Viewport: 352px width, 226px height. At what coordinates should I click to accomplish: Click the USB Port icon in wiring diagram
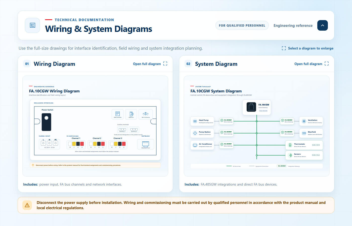coord(131,114)
